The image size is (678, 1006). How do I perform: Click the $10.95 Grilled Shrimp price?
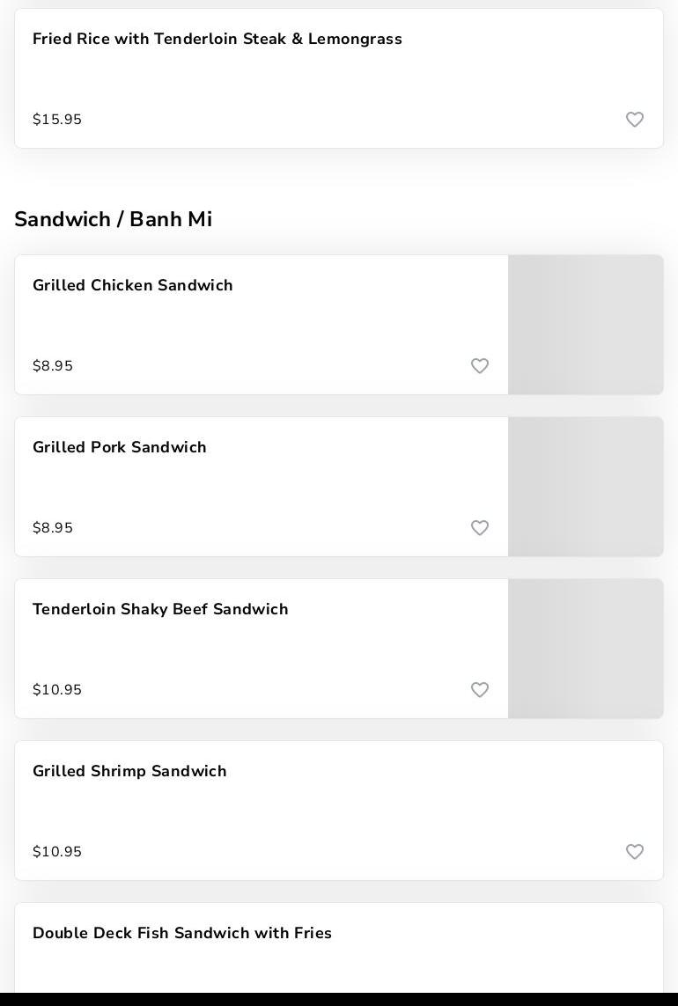click(57, 852)
